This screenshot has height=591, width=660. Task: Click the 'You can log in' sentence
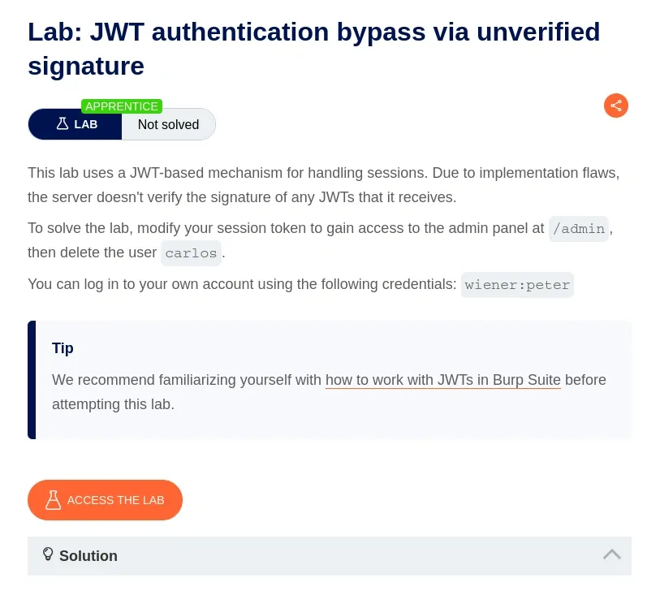coord(242,285)
